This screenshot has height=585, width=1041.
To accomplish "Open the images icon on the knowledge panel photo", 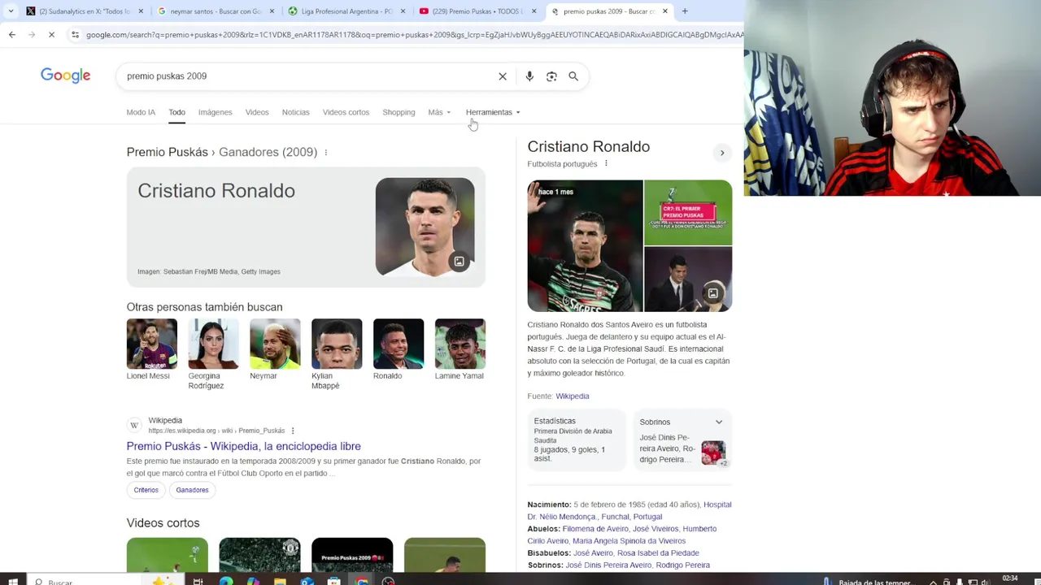I will [712, 293].
